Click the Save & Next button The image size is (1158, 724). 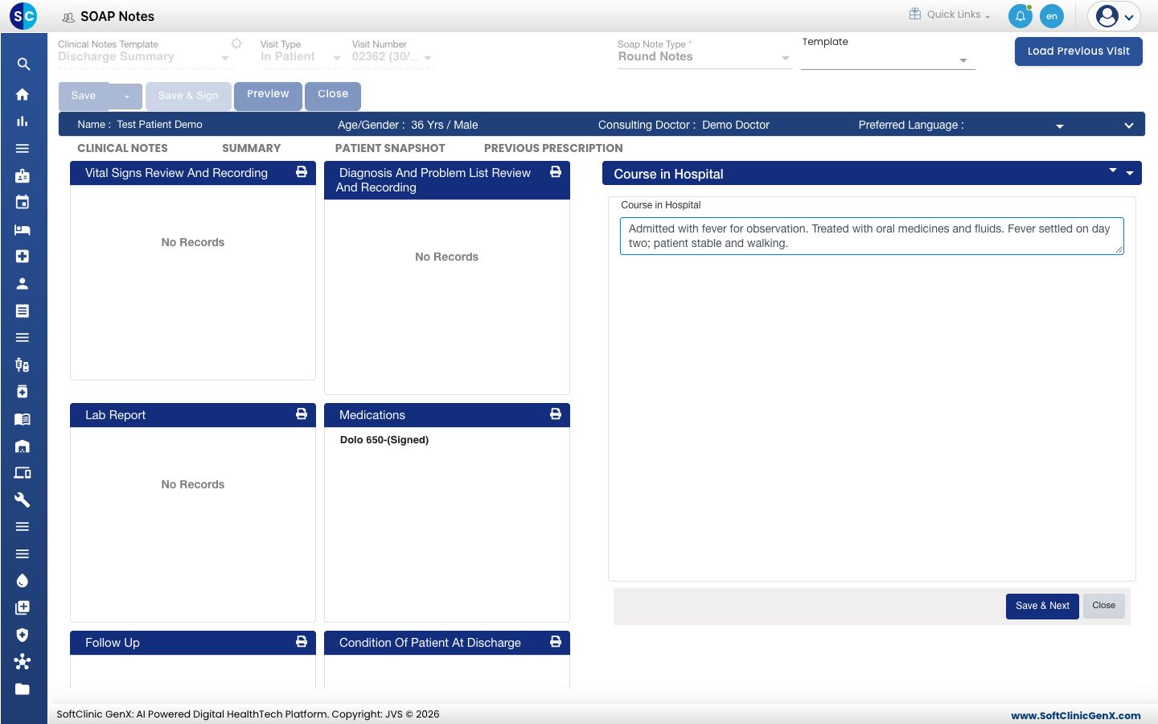coord(1042,606)
